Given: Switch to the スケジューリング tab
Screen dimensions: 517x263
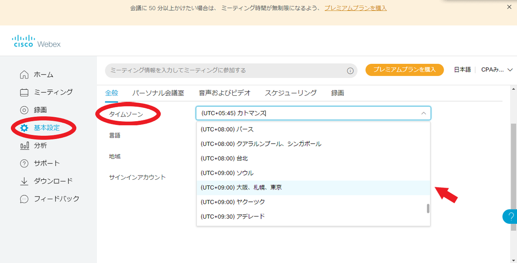Looking at the screenshot, I should tap(291, 93).
